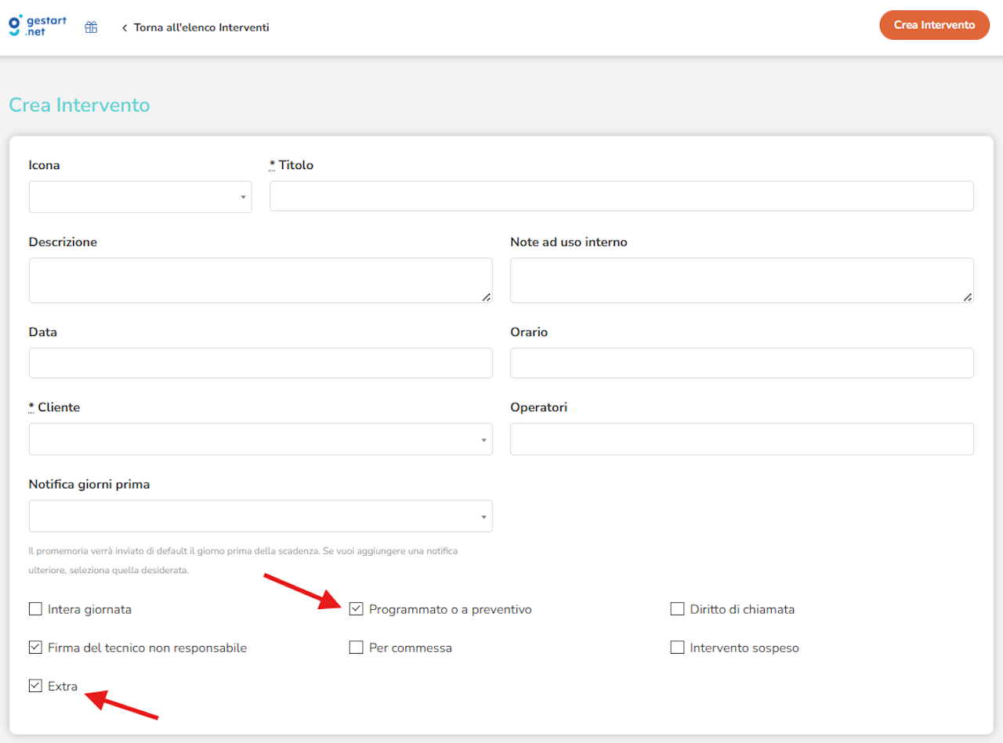
Task: Uncheck Firma del tecnico non responsabile
Action: pos(35,647)
